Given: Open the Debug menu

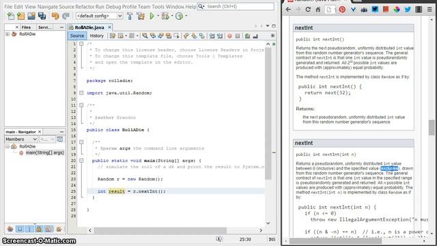Looking at the screenshot, I should point(113,6).
